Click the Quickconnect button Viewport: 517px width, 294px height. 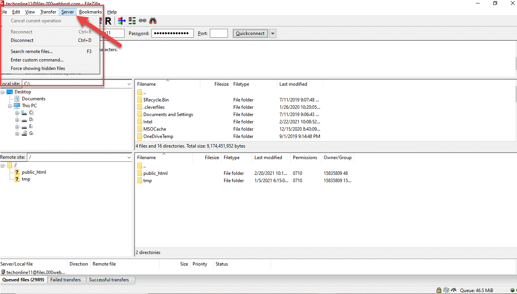(250, 33)
